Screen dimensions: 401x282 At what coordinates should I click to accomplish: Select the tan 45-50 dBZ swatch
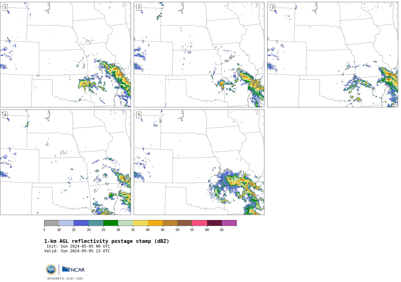coord(170,223)
